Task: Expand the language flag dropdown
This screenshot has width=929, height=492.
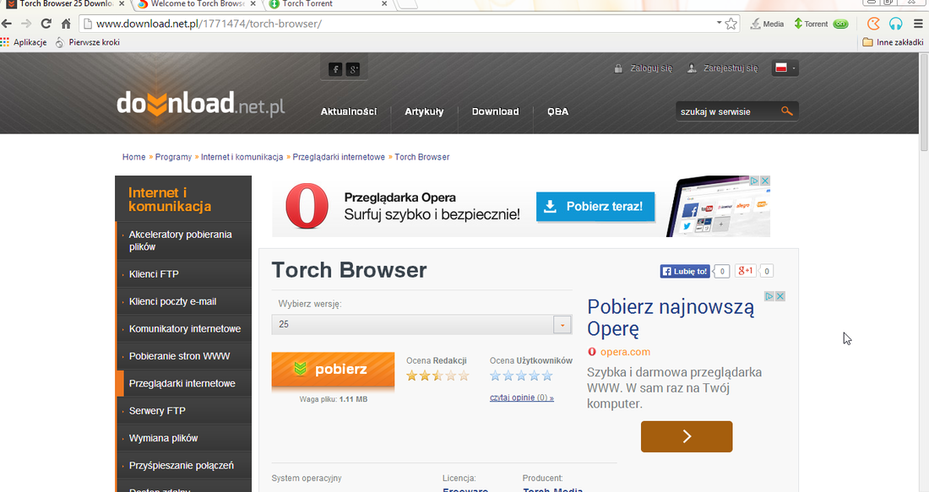Action: (x=785, y=68)
